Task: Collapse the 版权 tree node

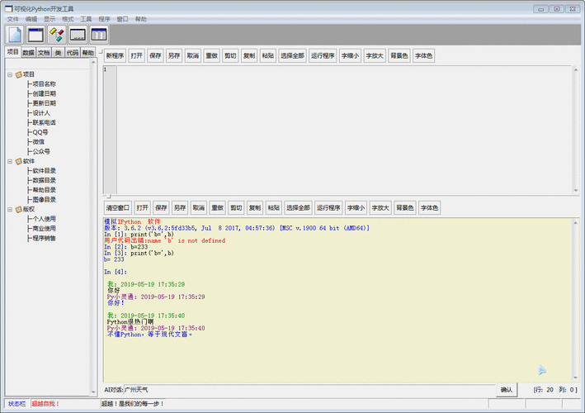Action: 10,209
